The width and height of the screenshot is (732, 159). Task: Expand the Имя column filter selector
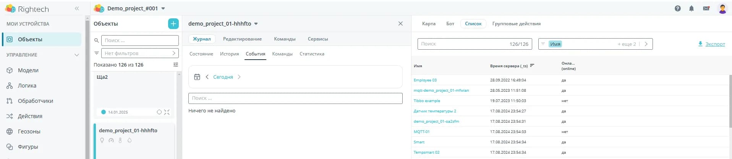click(x=646, y=44)
